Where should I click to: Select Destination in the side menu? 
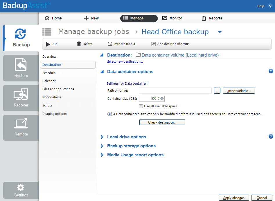coord(68,65)
